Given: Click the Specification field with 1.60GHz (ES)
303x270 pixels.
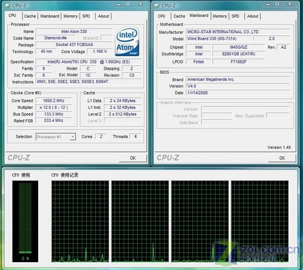Looking at the screenshot, I should pos(88,62).
